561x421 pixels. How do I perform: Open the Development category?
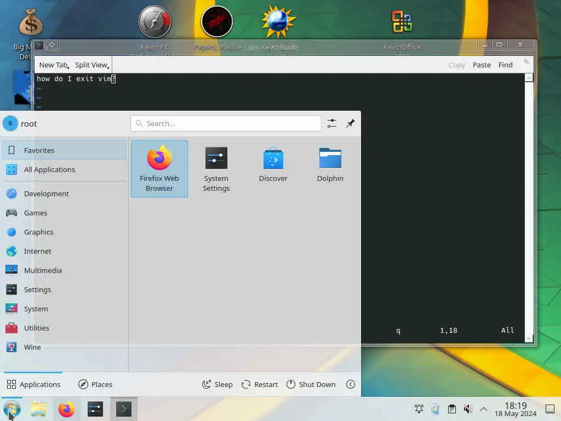[x=64, y=194]
